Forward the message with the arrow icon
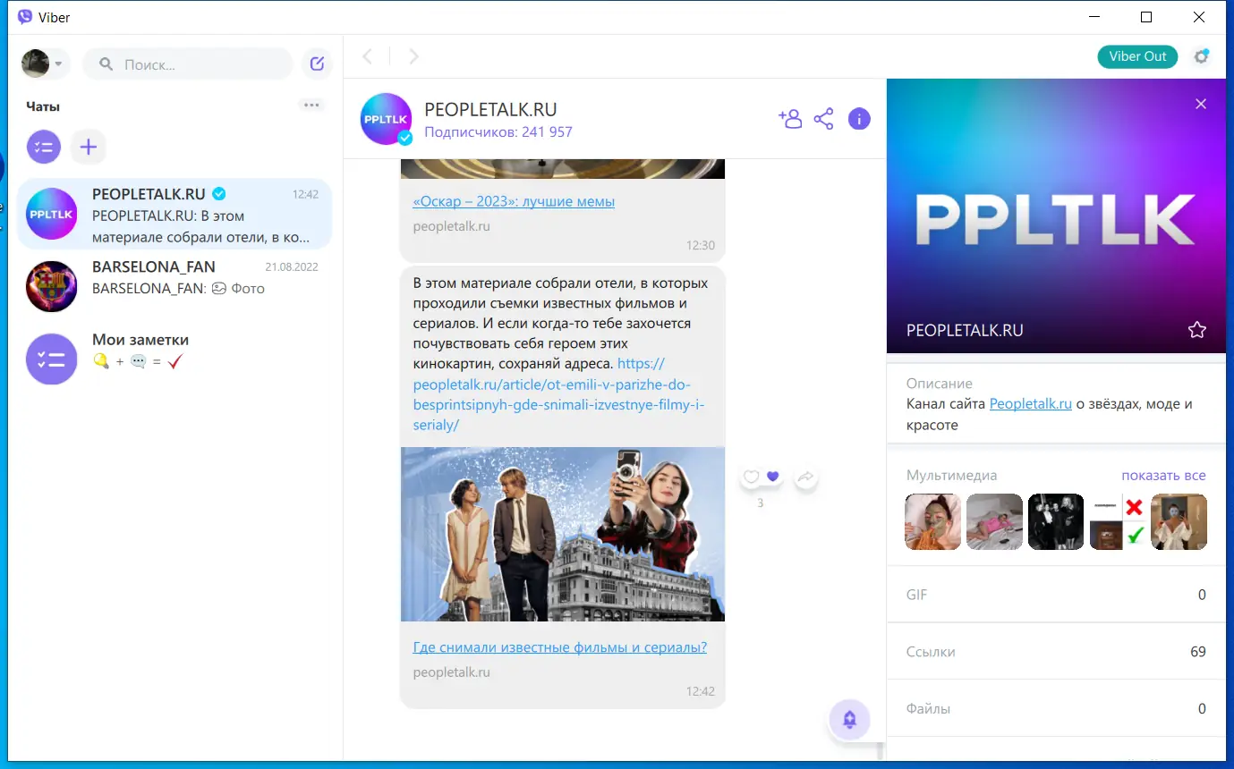This screenshot has height=769, width=1234. (x=805, y=477)
